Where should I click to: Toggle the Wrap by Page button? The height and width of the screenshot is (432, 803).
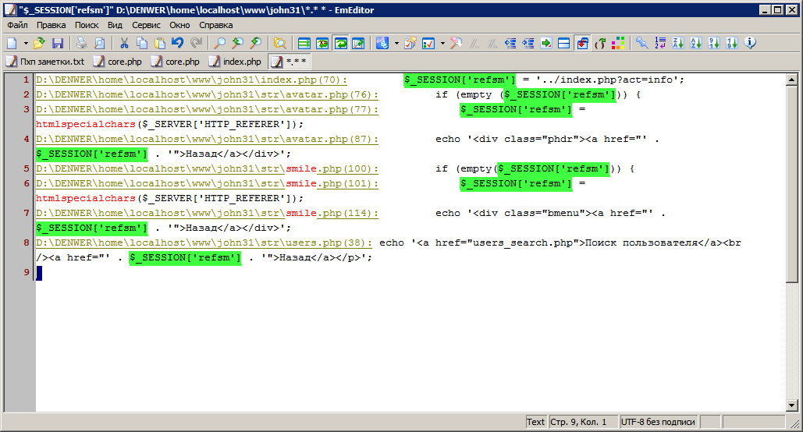point(358,43)
